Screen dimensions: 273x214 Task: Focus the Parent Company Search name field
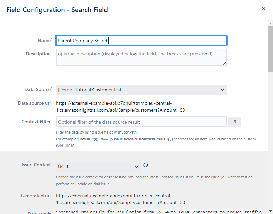click(x=141, y=41)
